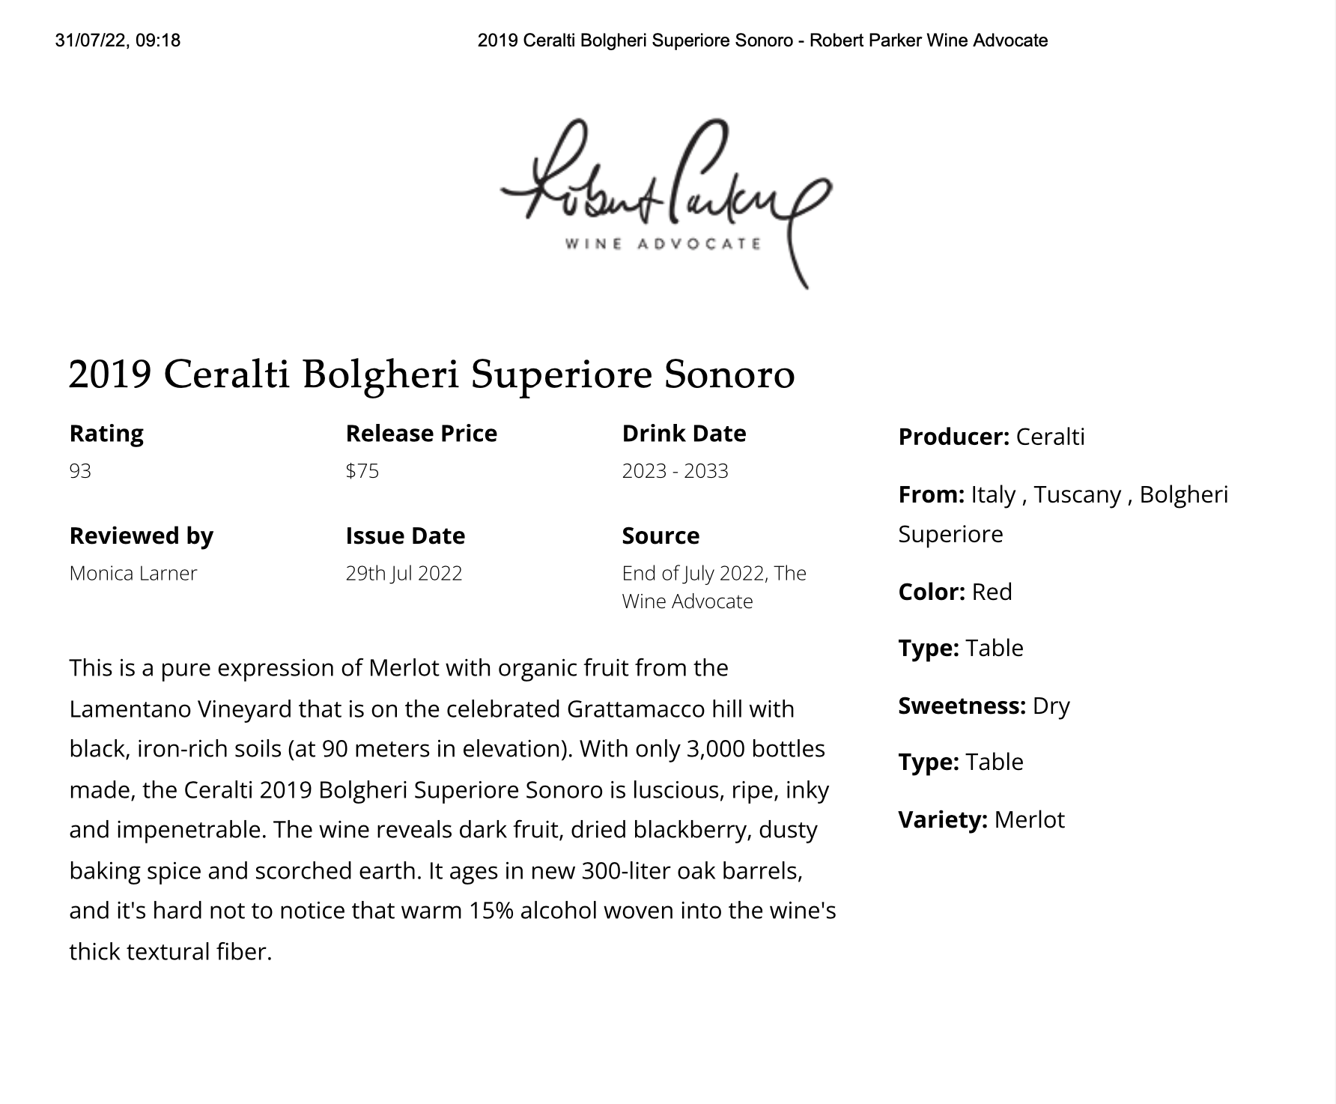Click the Drink Date label

coord(684,434)
